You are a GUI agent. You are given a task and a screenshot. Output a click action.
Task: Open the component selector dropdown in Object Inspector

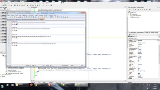(159, 37)
